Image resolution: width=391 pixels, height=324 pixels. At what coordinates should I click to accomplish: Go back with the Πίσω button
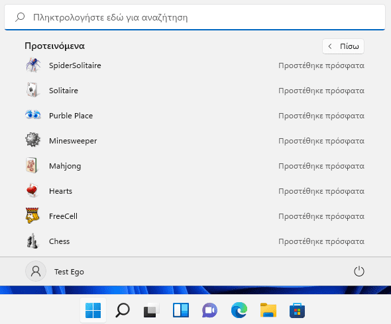coord(343,46)
